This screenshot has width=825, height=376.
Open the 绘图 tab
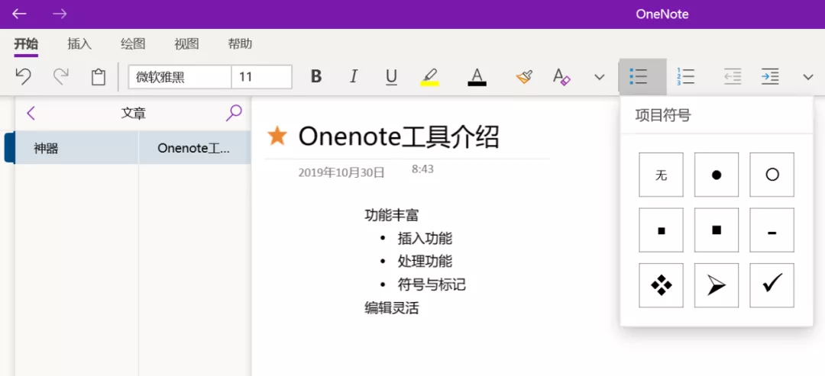(133, 44)
